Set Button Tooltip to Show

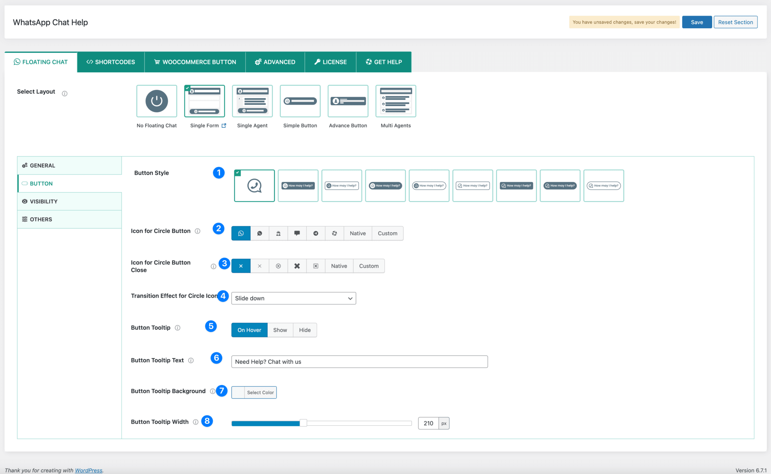coord(280,330)
